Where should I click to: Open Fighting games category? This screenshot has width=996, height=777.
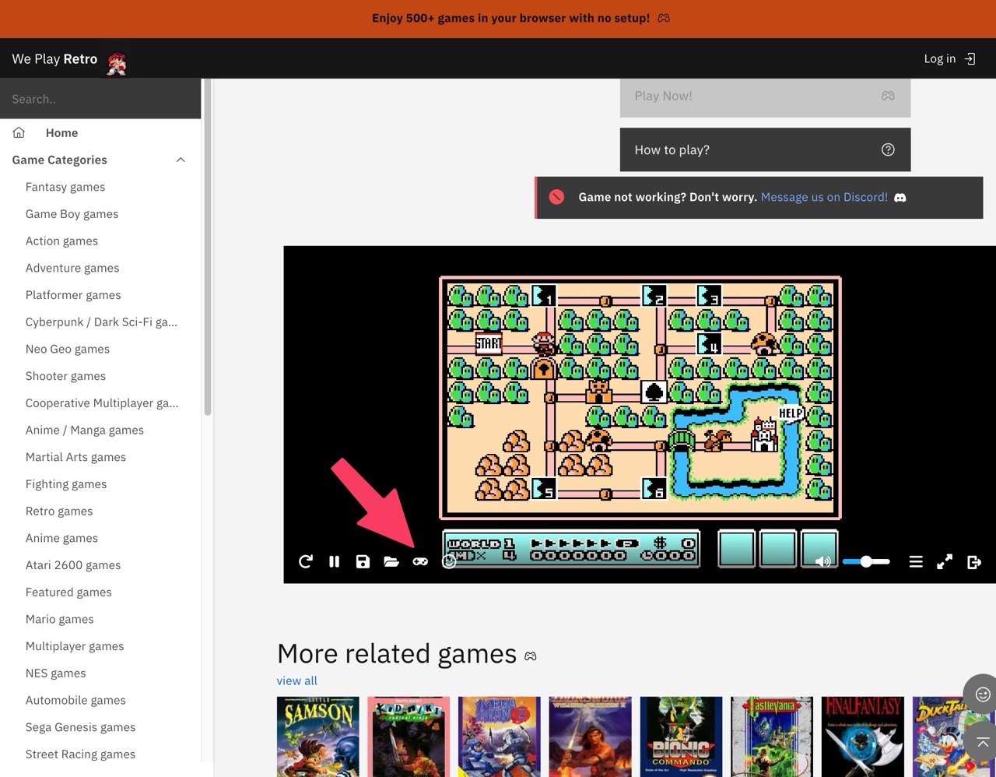tap(66, 483)
